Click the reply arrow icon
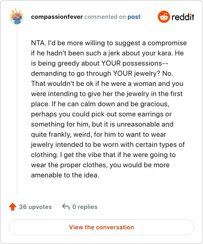 tap(66, 207)
